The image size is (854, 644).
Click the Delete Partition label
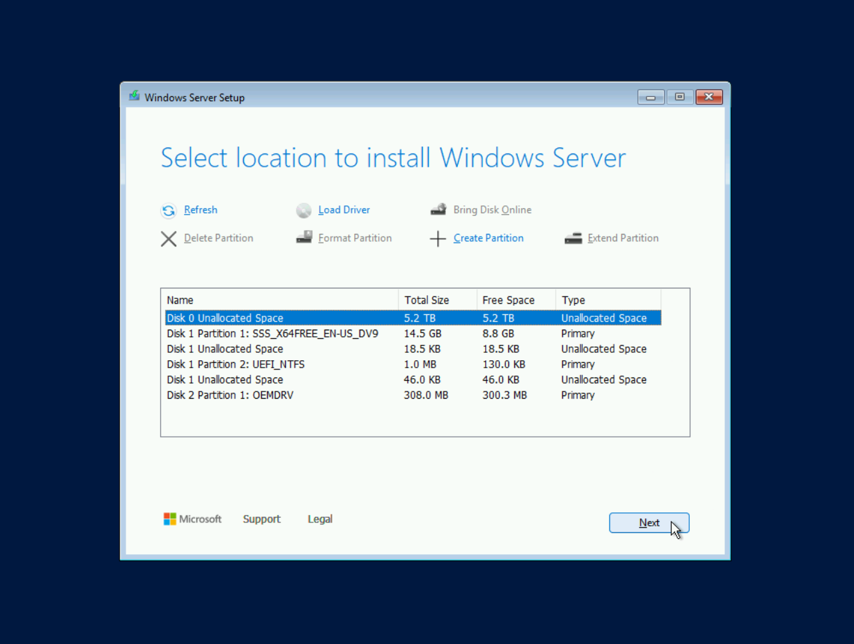click(x=219, y=238)
